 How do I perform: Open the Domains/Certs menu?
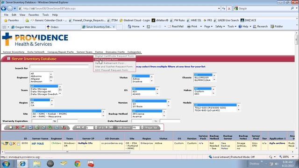coord(115,52)
